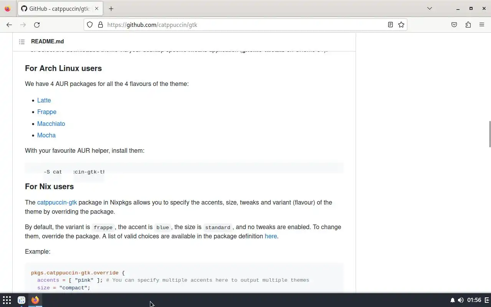Click the 'For Arch Linux users' heading
491x307 pixels.
coord(63,69)
